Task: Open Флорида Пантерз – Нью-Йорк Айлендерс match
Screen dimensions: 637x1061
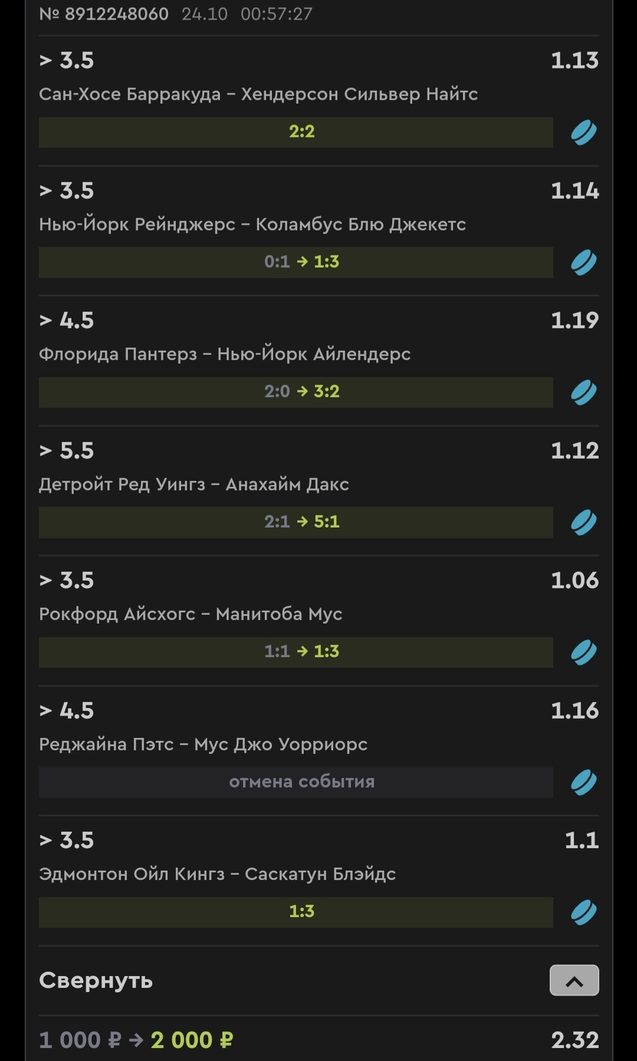Action: (225, 354)
